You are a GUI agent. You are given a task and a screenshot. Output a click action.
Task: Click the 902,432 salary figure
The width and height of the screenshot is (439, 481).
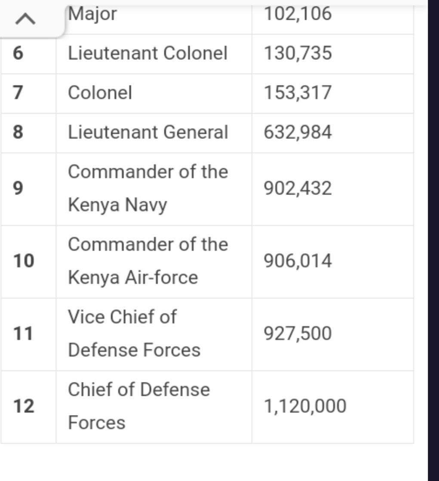point(298,188)
